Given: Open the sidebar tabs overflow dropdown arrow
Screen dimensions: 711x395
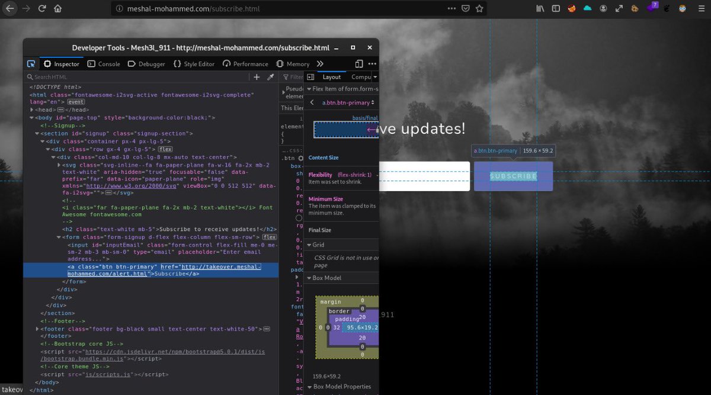Looking at the screenshot, I should [375, 77].
